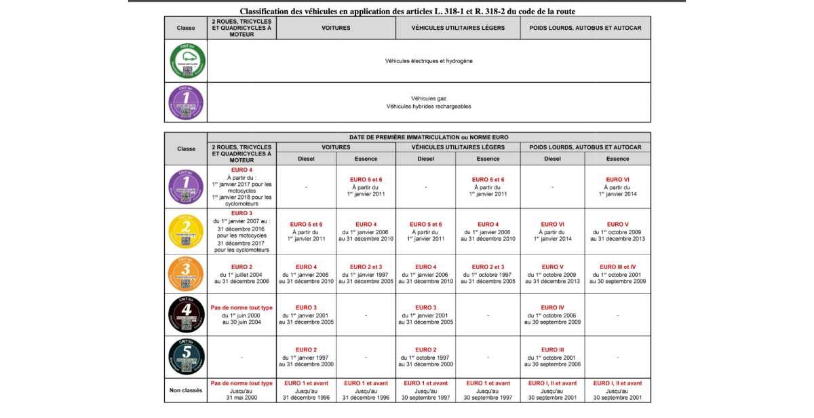Click the dark red Crit'Air 4 sticker

[x=186, y=315]
